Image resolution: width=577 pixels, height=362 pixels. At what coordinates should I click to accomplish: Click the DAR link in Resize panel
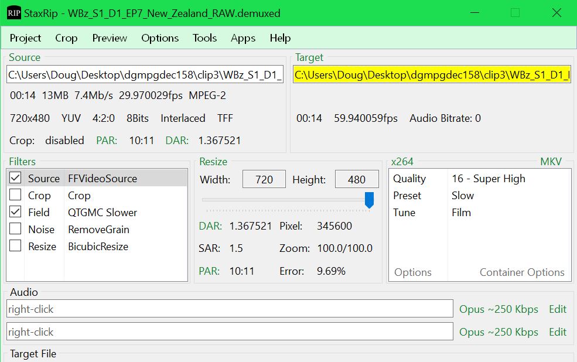pos(210,226)
